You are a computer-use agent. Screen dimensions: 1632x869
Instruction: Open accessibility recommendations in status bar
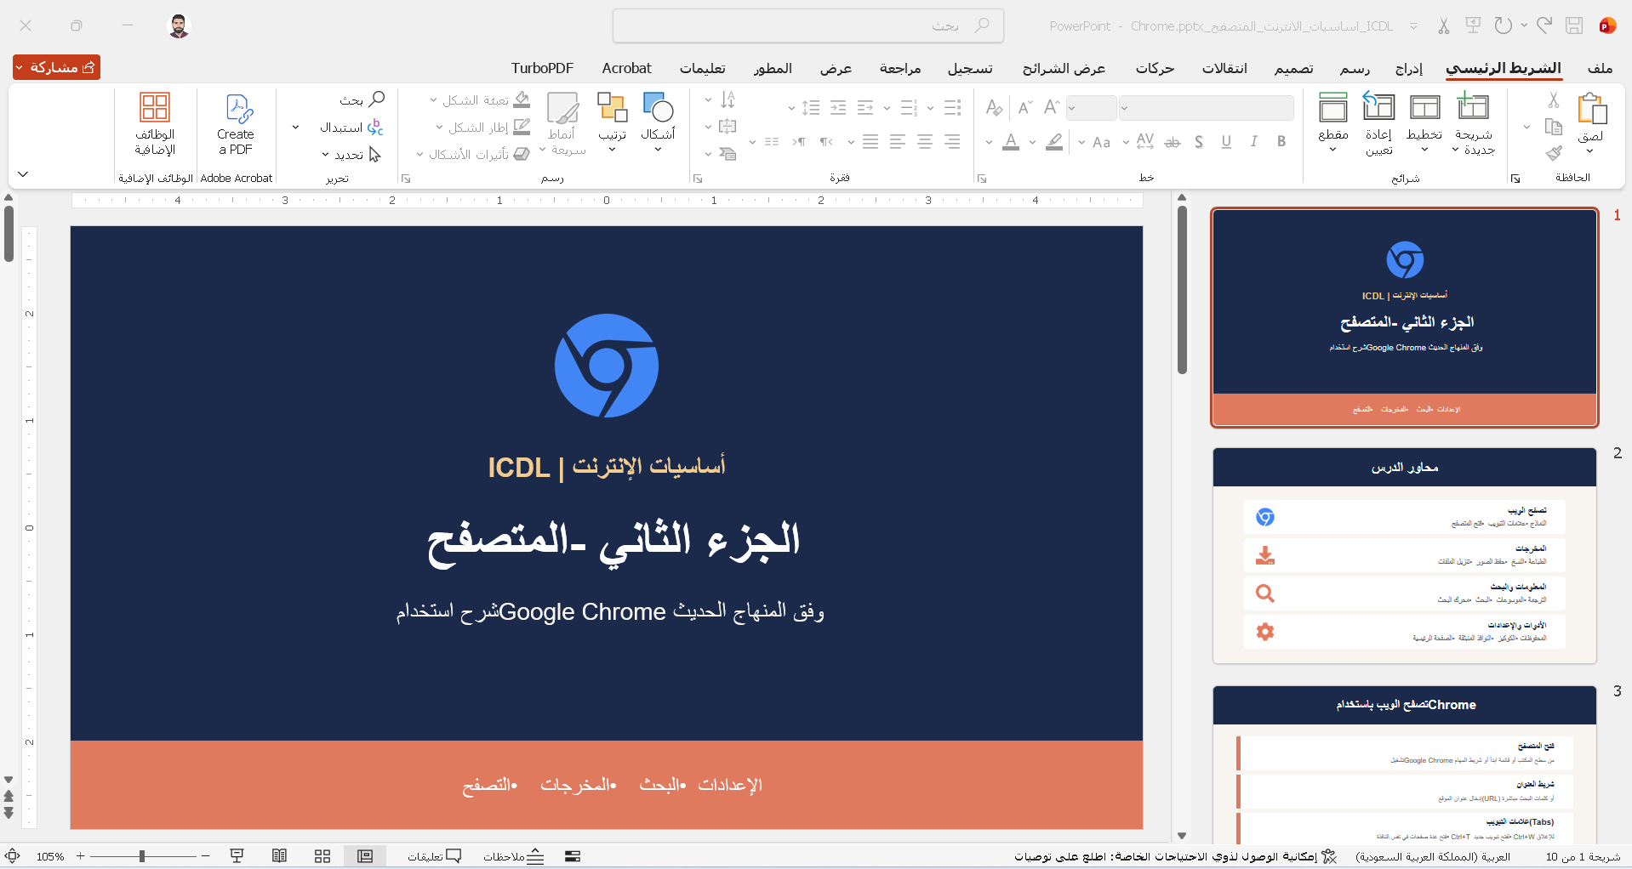1175,856
